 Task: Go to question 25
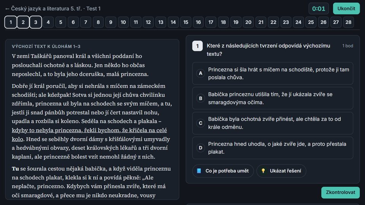click(311, 22)
